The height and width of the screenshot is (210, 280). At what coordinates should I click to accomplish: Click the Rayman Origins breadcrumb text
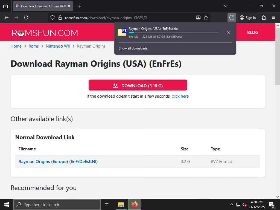click(x=91, y=46)
